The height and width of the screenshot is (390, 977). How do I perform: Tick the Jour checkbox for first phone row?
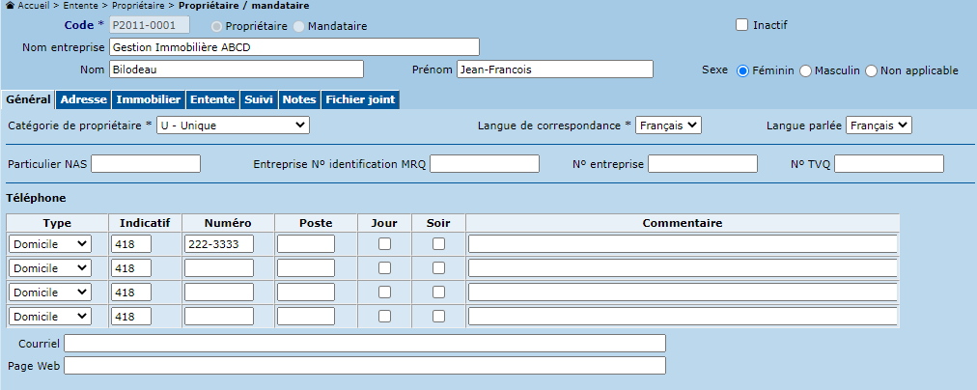[384, 244]
